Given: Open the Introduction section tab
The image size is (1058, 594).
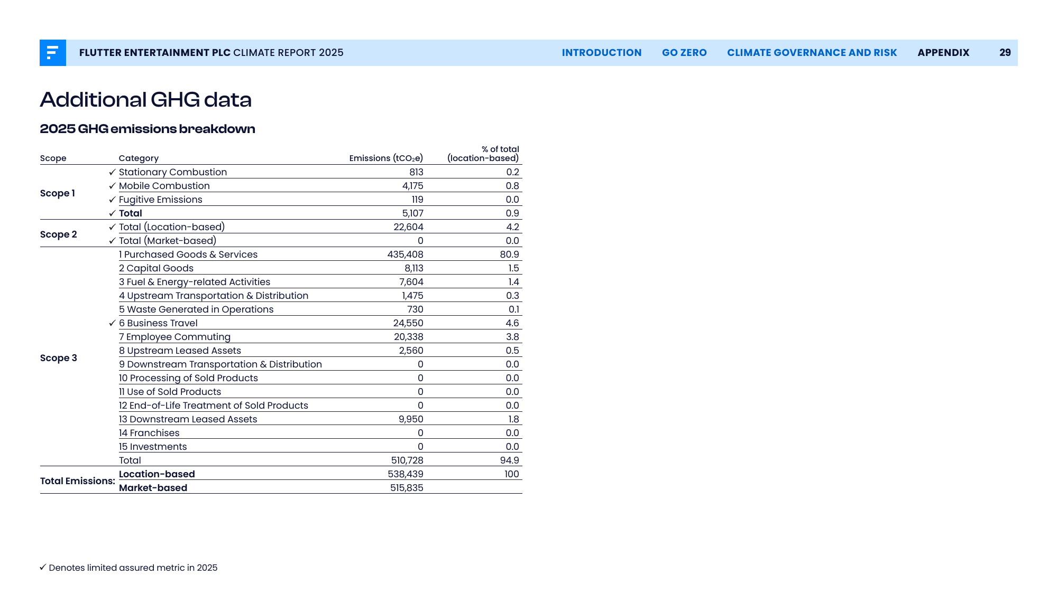Looking at the screenshot, I should (602, 53).
